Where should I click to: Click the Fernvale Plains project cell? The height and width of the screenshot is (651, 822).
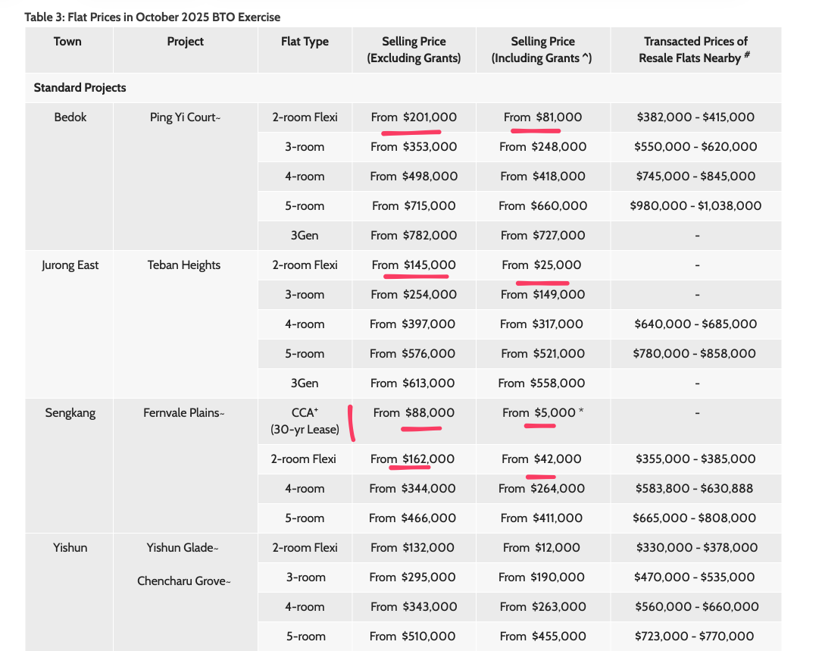tap(184, 413)
